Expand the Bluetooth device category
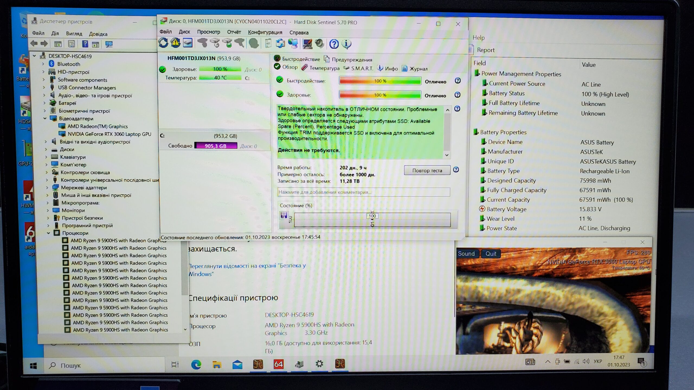694x390 pixels. pyautogui.click(x=43, y=64)
